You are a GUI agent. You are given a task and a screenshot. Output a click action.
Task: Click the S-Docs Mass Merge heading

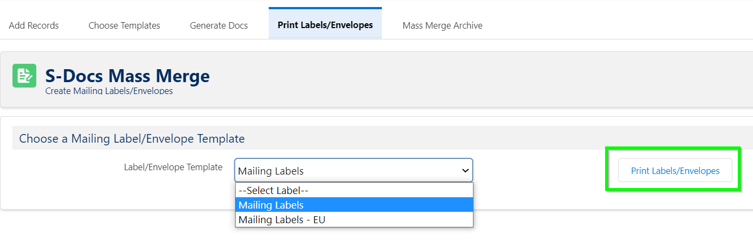point(127,76)
